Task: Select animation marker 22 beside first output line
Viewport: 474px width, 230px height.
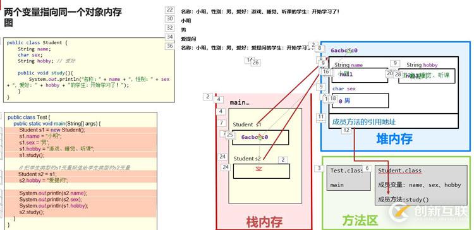Action: pyautogui.click(x=170, y=10)
